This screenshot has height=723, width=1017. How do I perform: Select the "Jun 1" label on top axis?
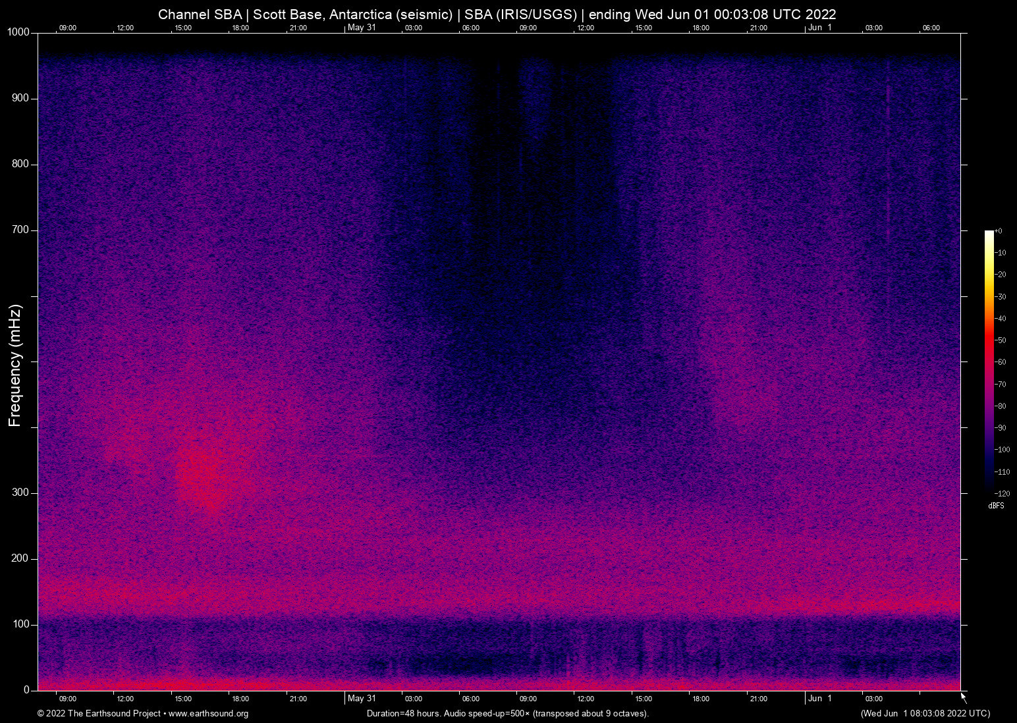820,28
